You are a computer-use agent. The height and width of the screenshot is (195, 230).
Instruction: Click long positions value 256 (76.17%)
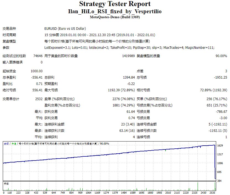pyautogui.click(x=217, y=99)
